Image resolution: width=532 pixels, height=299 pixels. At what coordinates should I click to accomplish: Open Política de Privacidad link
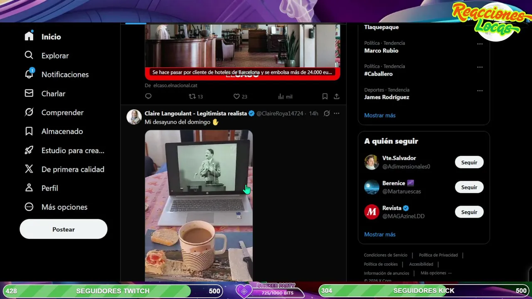[438, 255]
